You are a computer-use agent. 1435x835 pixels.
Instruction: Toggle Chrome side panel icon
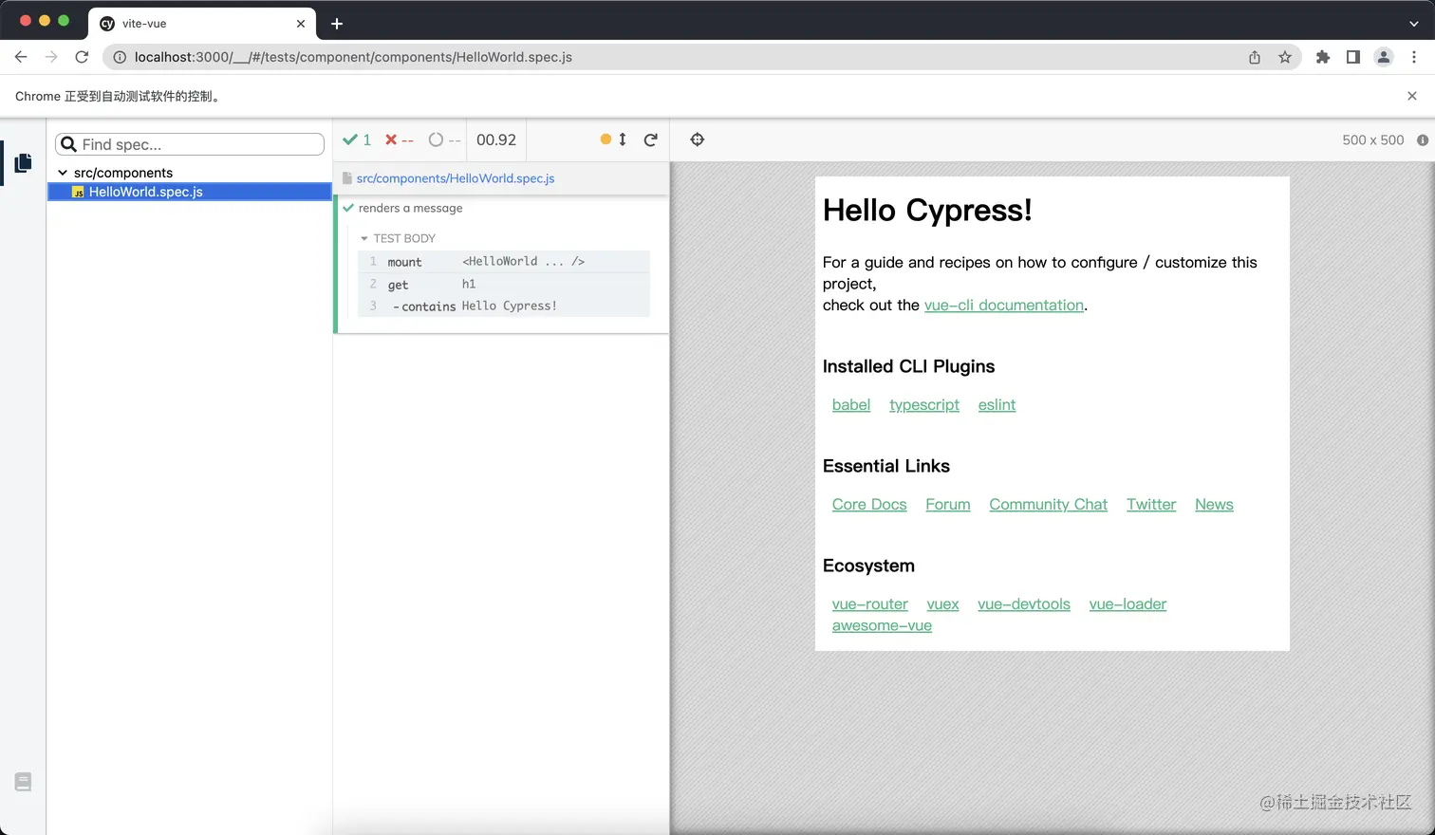tap(1353, 57)
